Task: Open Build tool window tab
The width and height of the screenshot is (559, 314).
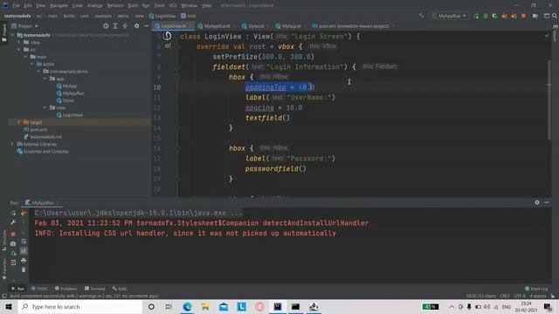Action: pyautogui.click(x=120, y=289)
